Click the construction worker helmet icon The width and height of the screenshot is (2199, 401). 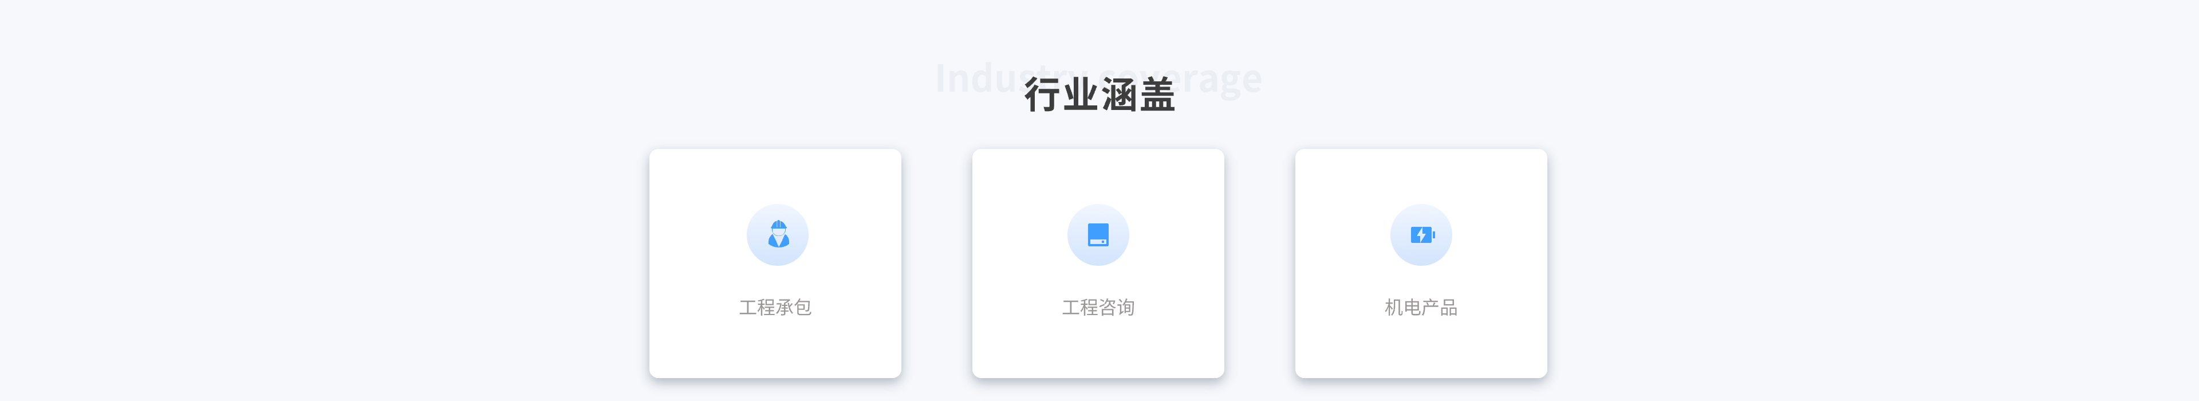point(778,235)
